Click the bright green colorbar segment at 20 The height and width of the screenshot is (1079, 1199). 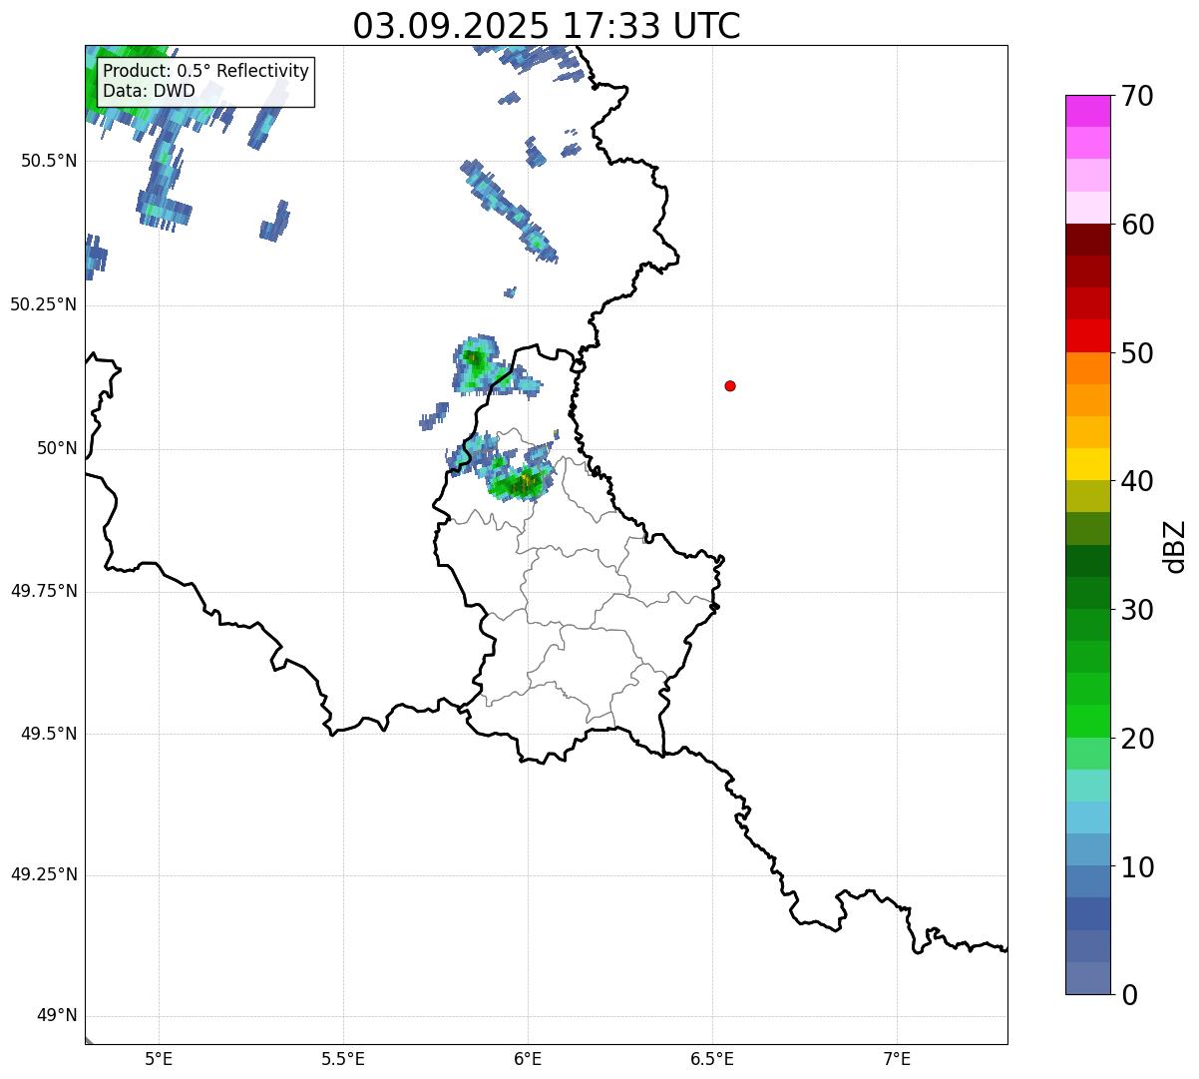point(1088,722)
